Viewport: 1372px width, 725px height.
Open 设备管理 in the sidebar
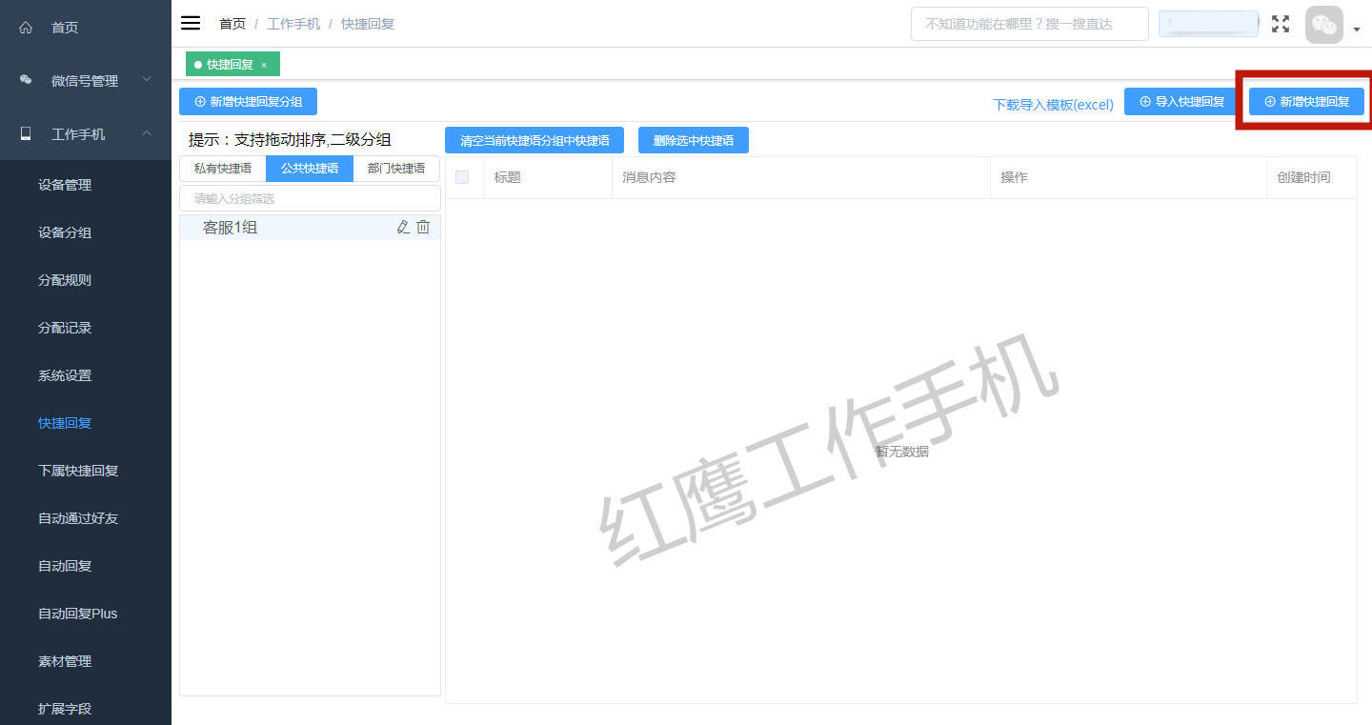coord(65,185)
